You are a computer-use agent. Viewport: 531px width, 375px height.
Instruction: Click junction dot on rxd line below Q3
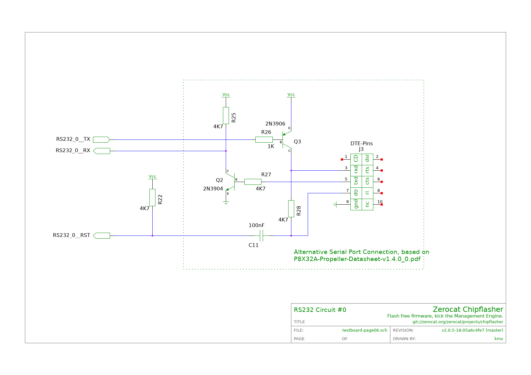[291, 171]
